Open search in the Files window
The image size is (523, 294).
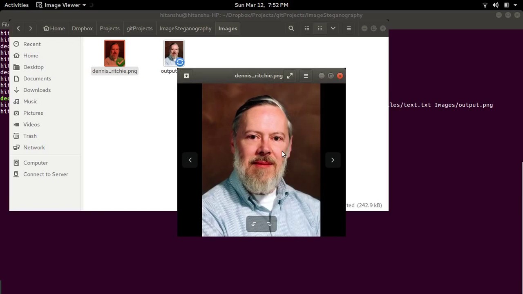(x=291, y=28)
